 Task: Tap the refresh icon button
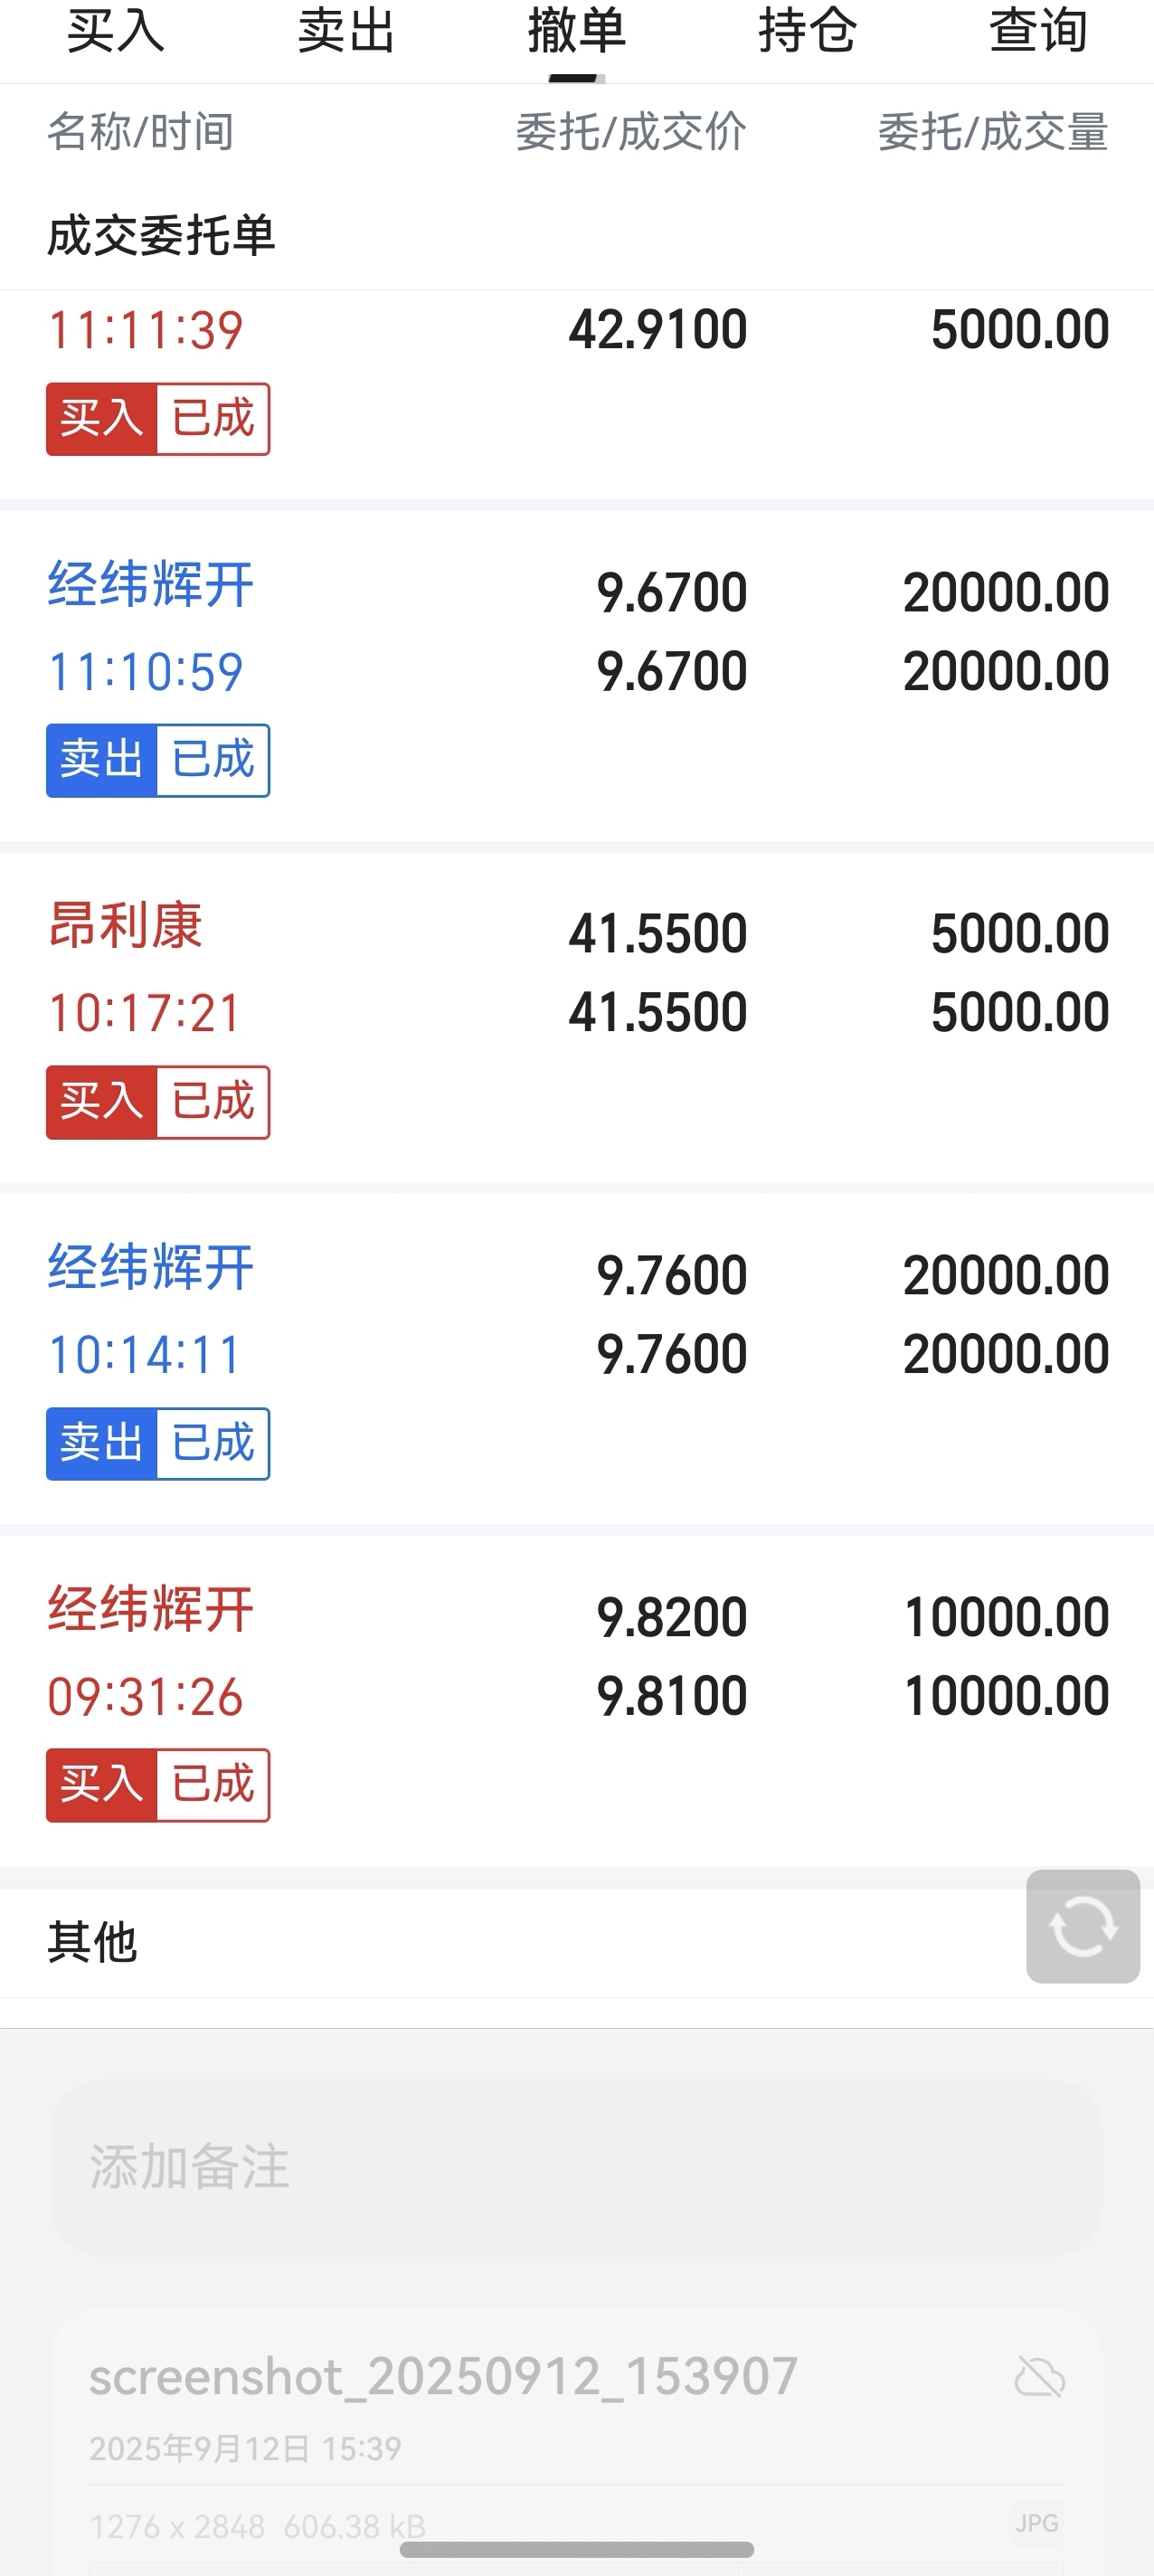point(1083,1925)
